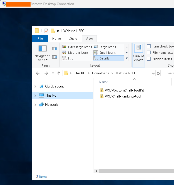Click Webshell-SEO in address breadcrumb
174x185 pixels.
tap(126, 73)
